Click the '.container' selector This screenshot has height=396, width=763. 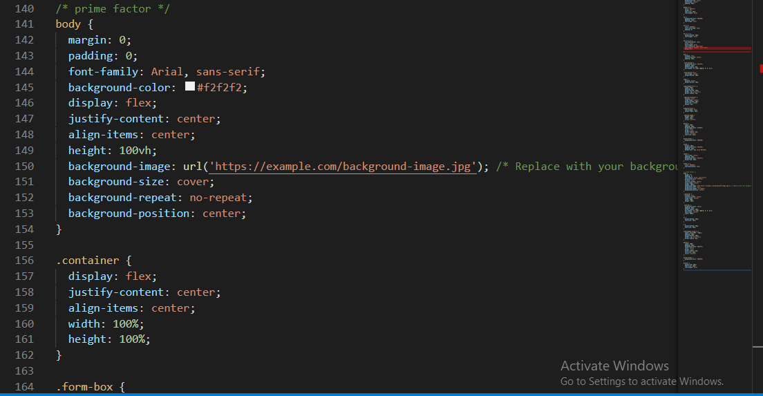tap(88, 261)
